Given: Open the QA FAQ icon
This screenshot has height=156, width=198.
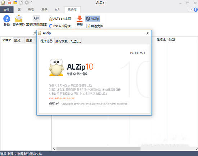Looking at the screenshot, I should (36, 19).
